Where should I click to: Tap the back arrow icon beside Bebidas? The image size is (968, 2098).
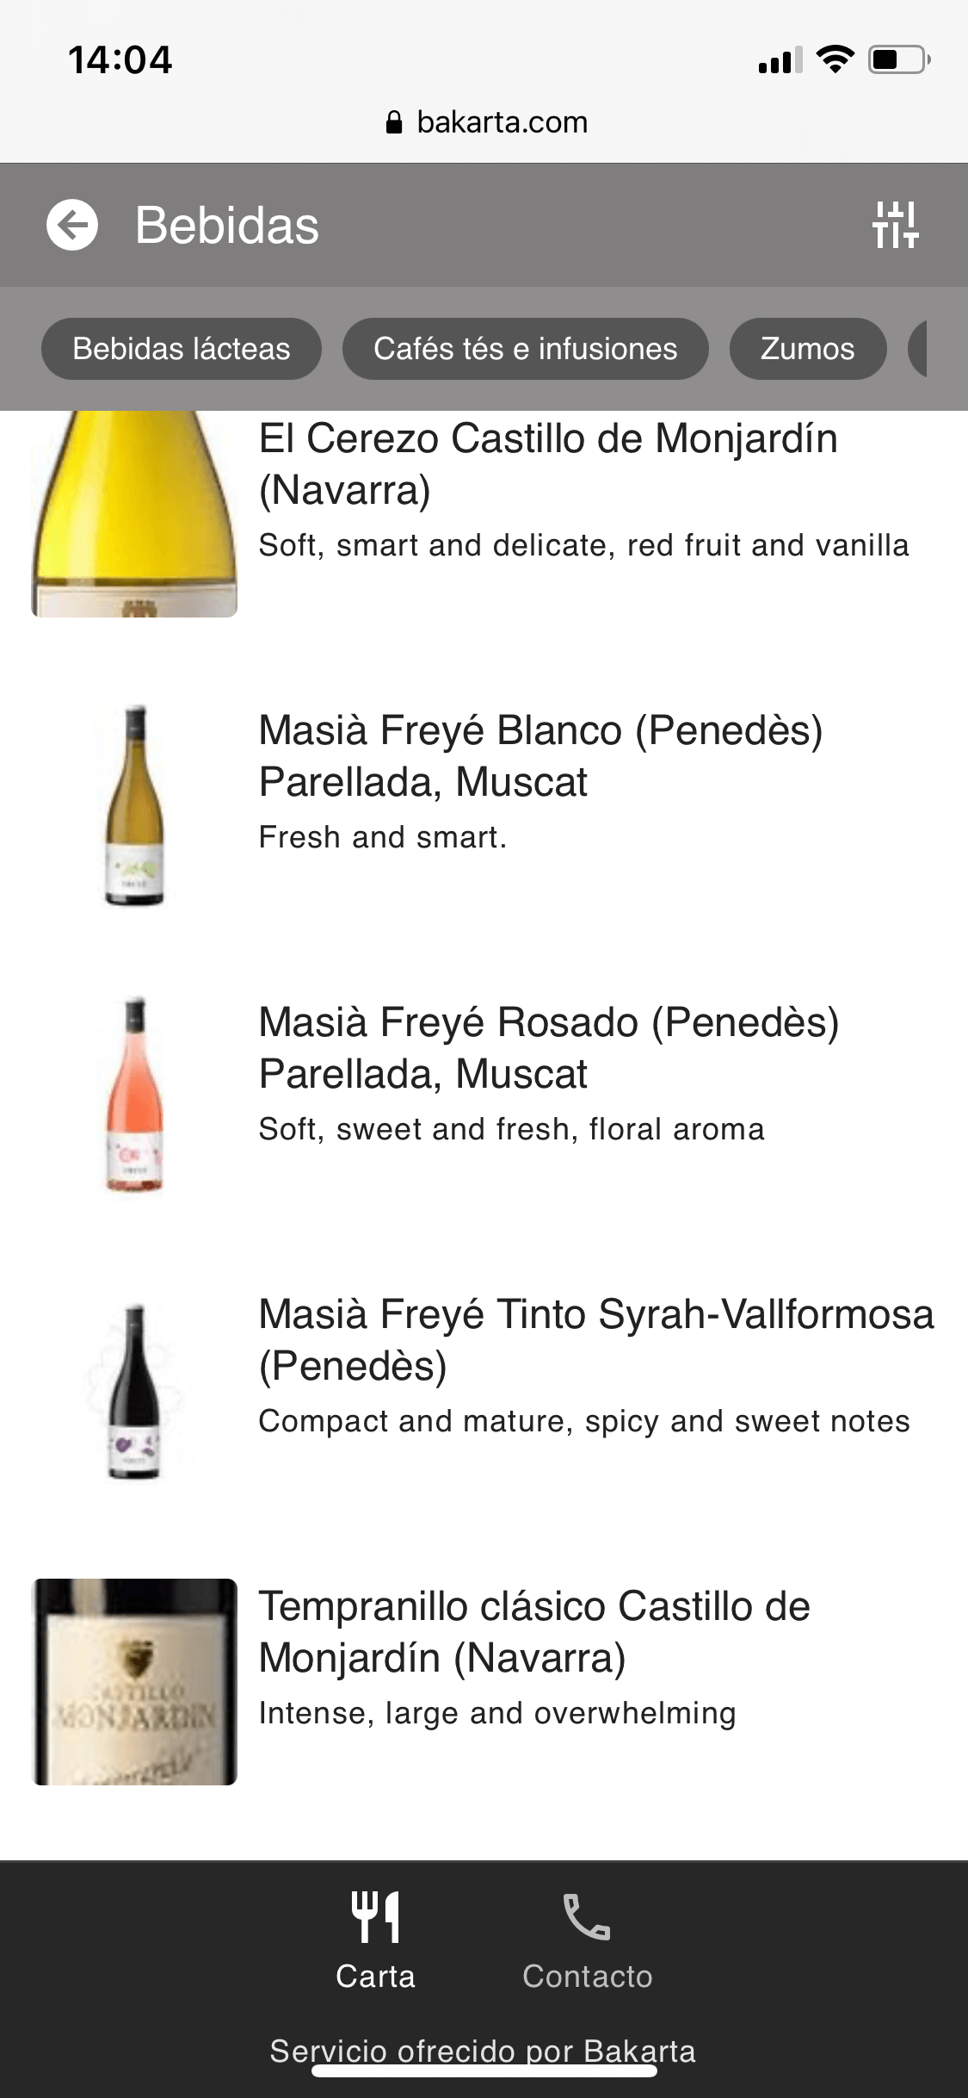click(x=72, y=225)
